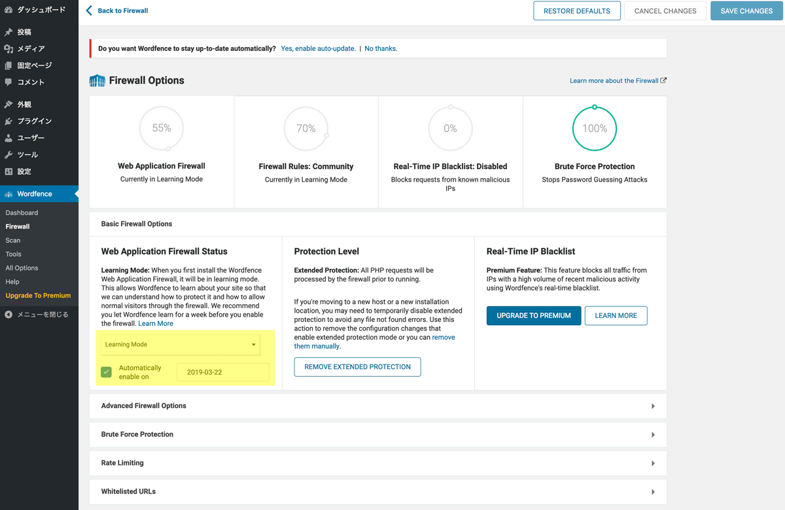Expand the Advanced Firewall Options section
The height and width of the screenshot is (510, 785).
coord(378,406)
